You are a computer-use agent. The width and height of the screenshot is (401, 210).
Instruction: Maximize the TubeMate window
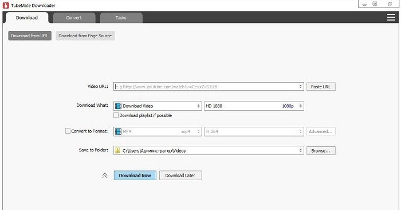click(x=375, y=3)
